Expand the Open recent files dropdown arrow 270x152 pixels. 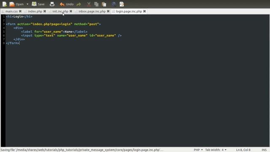pyautogui.click(x=27, y=4)
